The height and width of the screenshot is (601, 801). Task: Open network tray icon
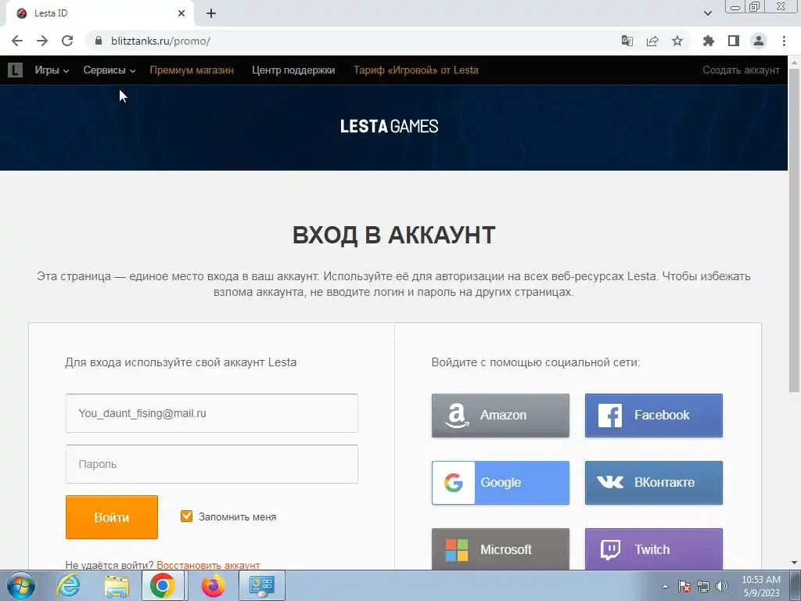tap(703, 586)
